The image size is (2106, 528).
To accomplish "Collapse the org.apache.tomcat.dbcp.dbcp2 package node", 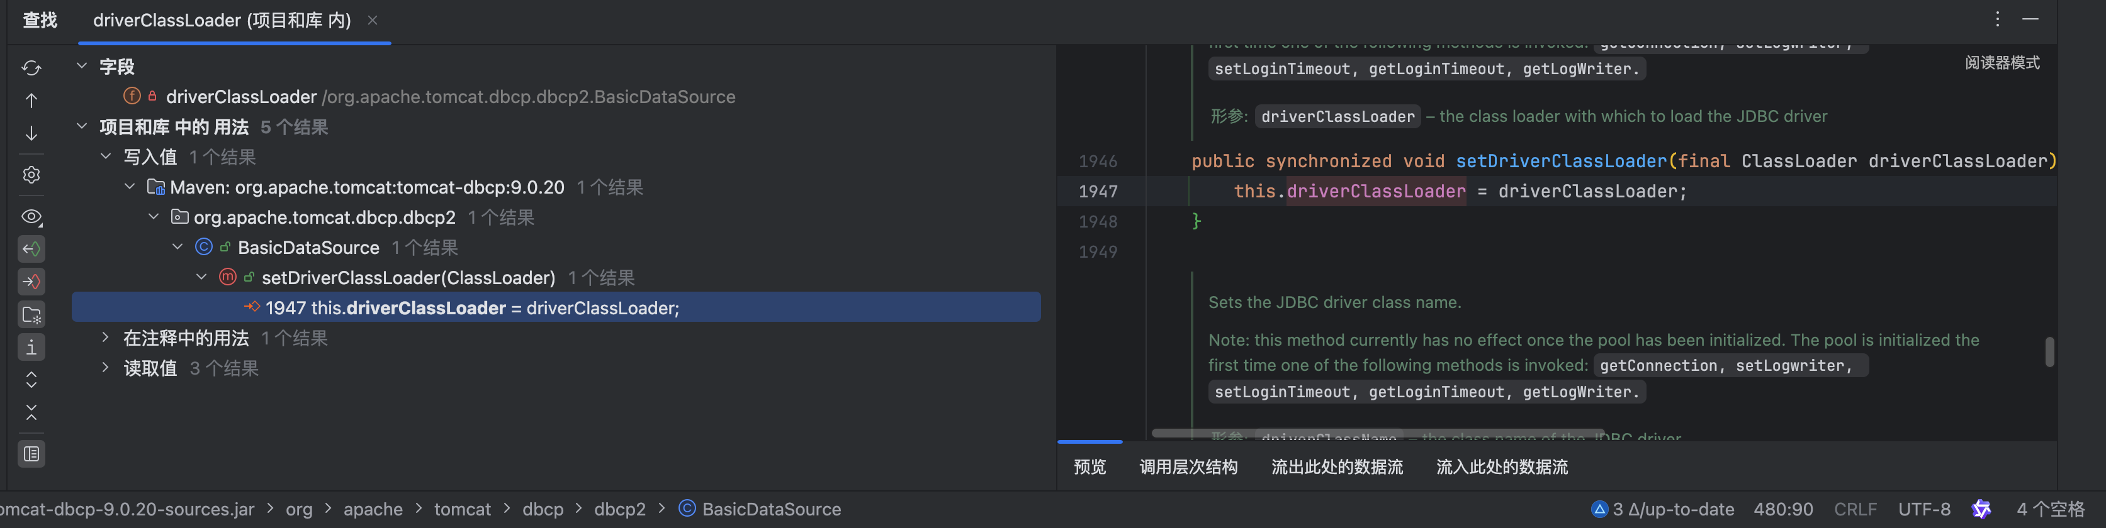I will pos(153,216).
